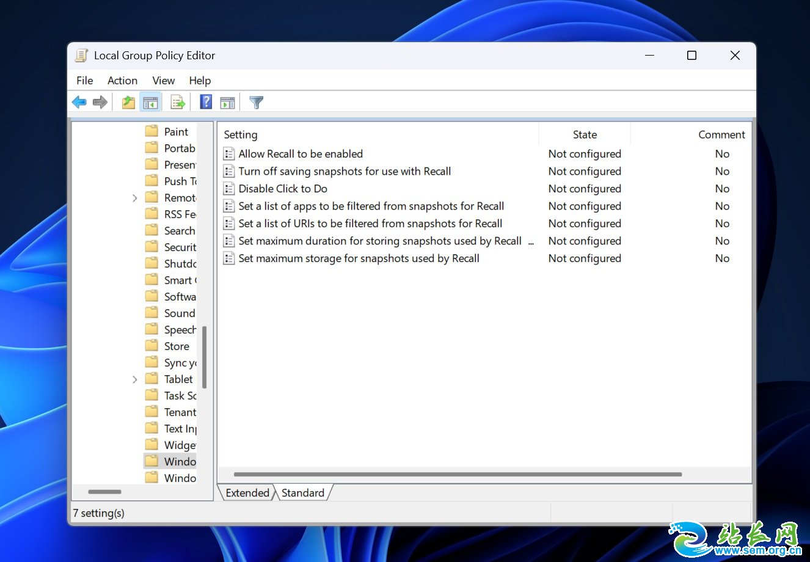This screenshot has height=562, width=810.
Task: Toggle the Show/Hide Console Tree icon
Action: click(x=150, y=102)
